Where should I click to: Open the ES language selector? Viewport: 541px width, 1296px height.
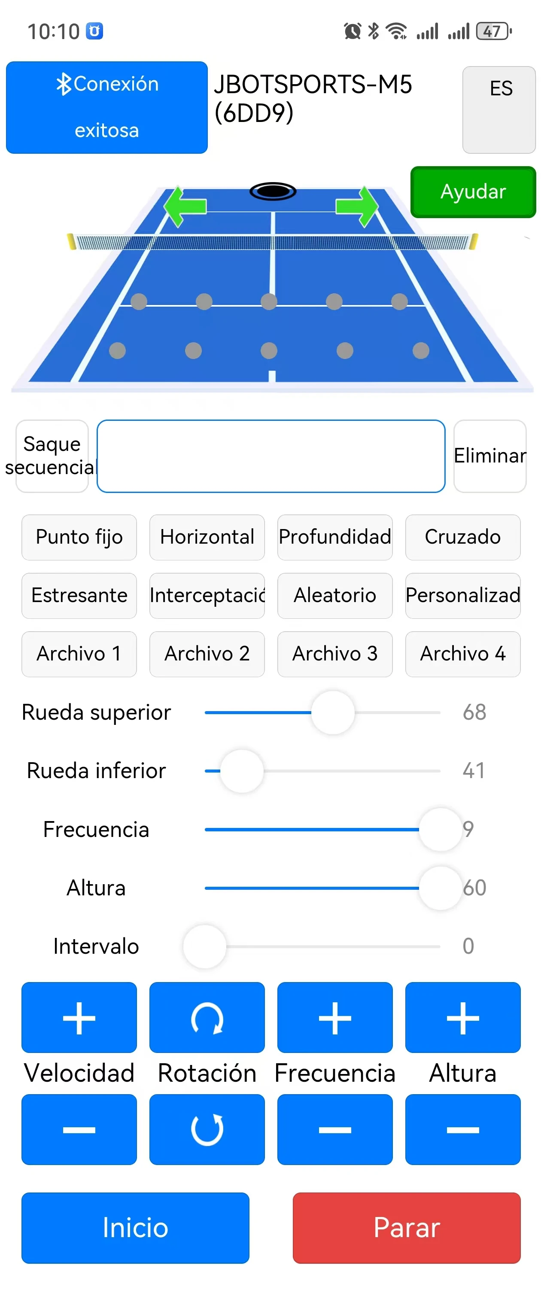499,109
